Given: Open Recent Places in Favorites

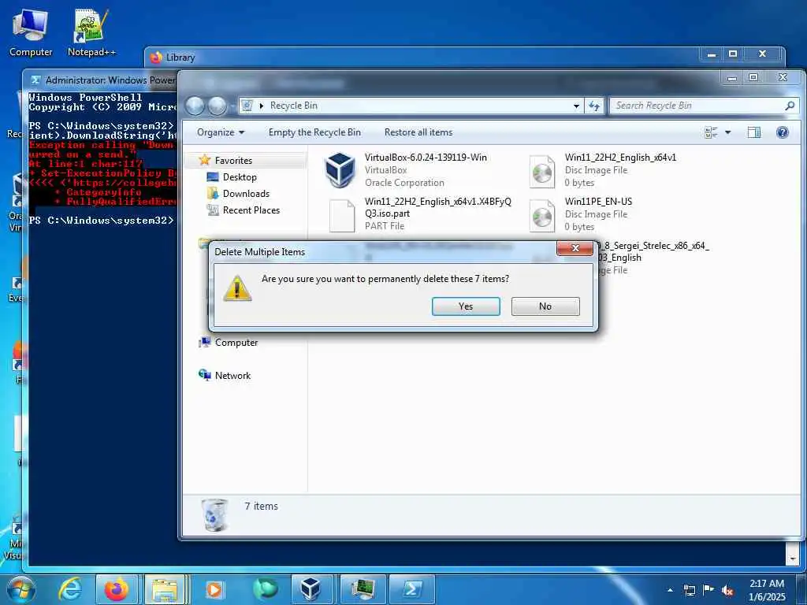Looking at the screenshot, I should [x=251, y=210].
